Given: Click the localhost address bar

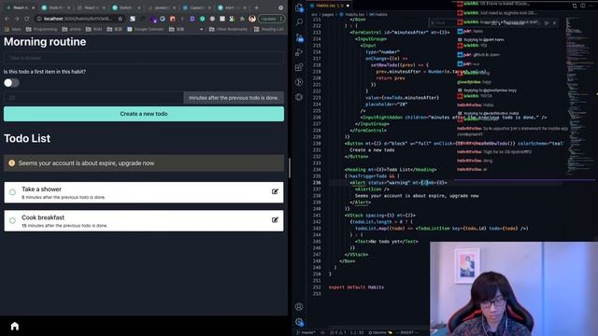Looking at the screenshot, I should pos(80,19).
